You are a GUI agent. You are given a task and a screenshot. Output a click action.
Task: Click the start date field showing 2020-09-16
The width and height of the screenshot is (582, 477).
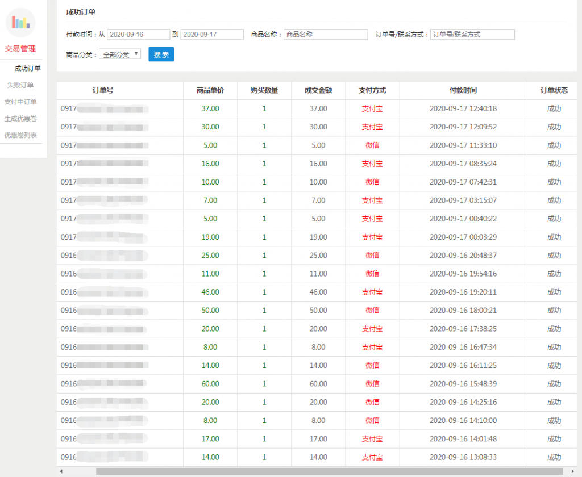138,34
